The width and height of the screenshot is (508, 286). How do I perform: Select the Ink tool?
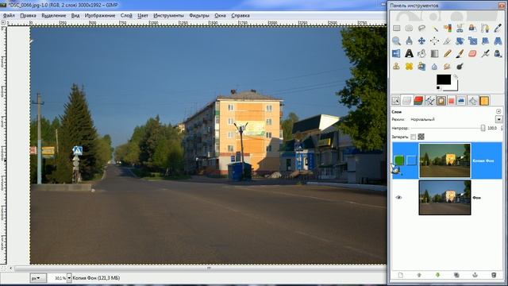click(498, 53)
